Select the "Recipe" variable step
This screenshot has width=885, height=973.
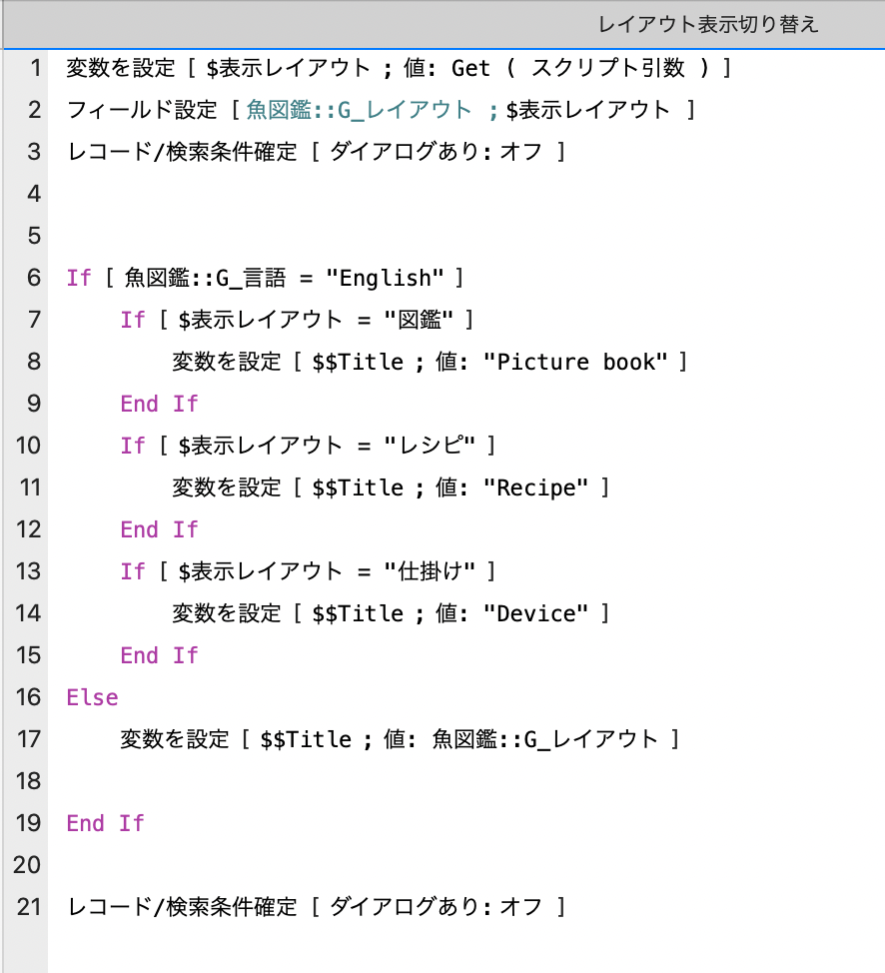(x=391, y=487)
